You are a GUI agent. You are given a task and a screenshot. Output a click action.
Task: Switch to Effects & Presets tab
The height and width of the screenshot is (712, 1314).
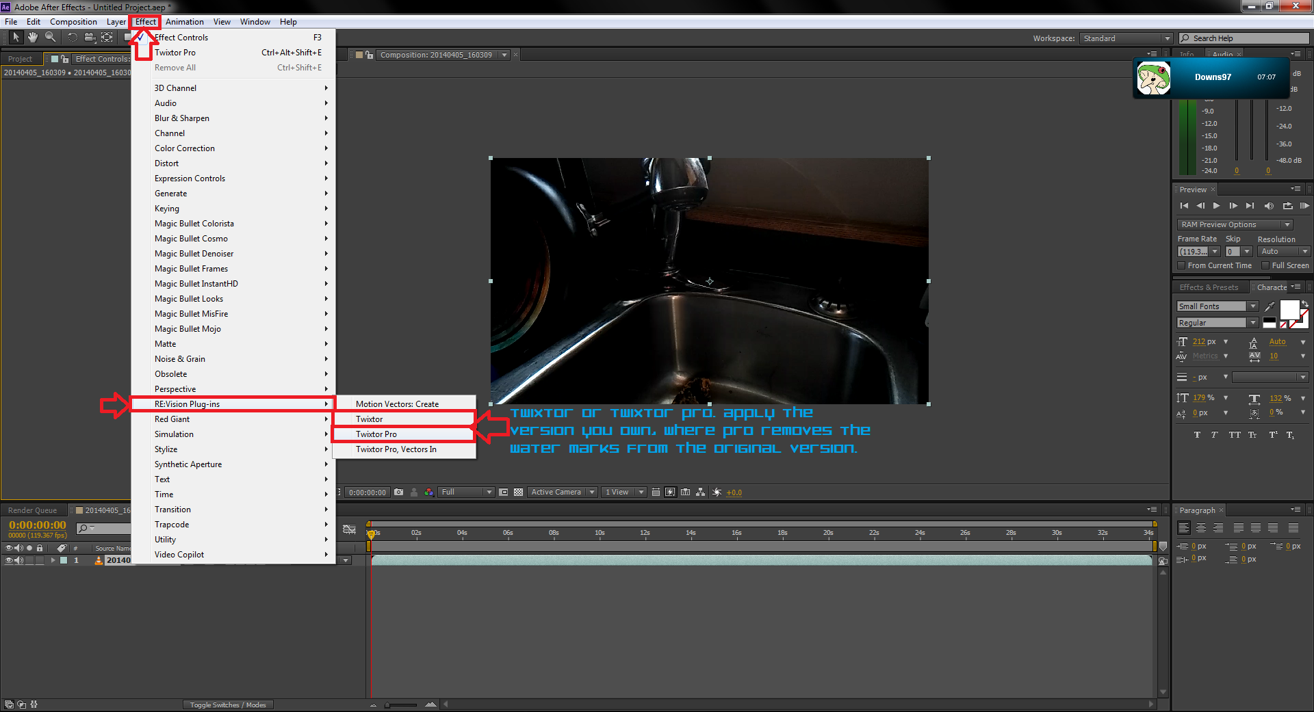coord(1209,287)
